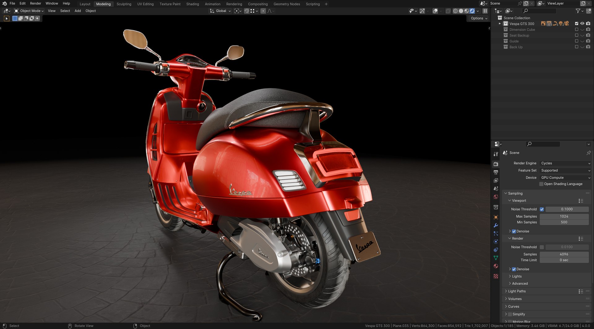Hide Vespa GTS 300 collection with eye icon
Image resolution: width=594 pixels, height=329 pixels.
coord(582,24)
